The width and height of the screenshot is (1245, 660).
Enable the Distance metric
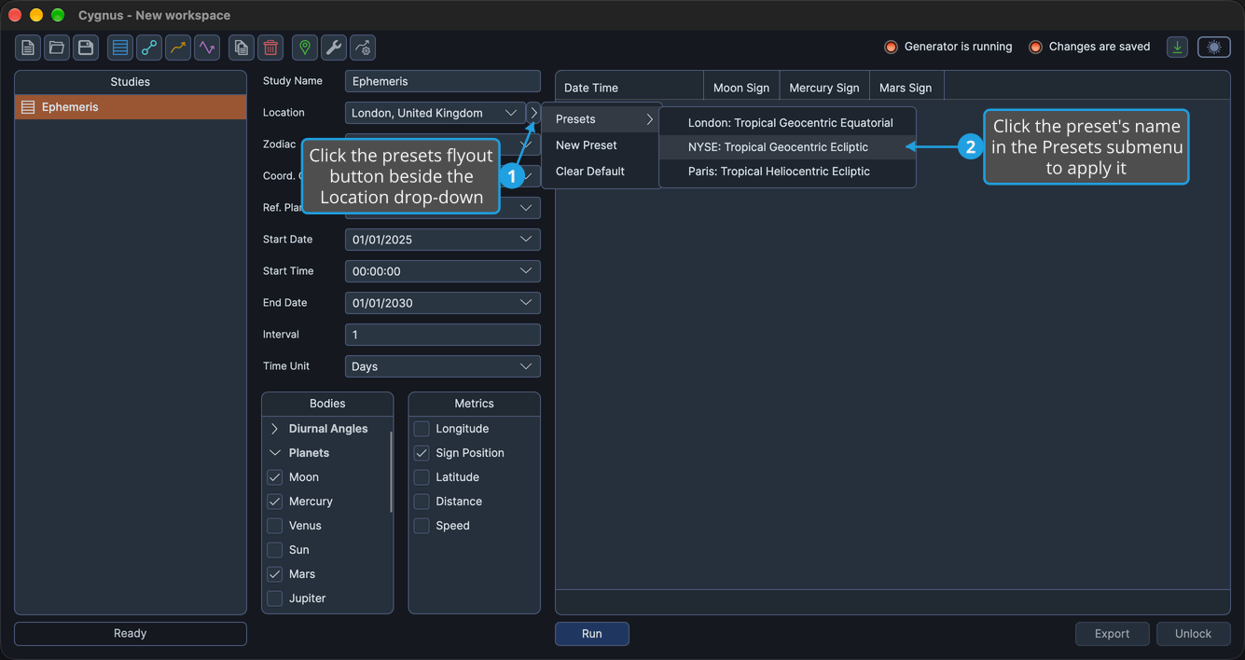coord(422,502)
